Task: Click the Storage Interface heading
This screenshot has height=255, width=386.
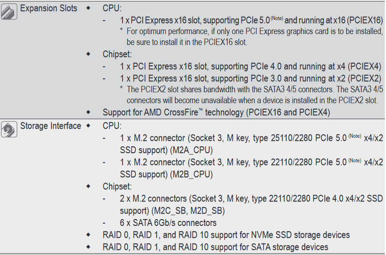Action: pyautogui.click(x=51, y=126)
